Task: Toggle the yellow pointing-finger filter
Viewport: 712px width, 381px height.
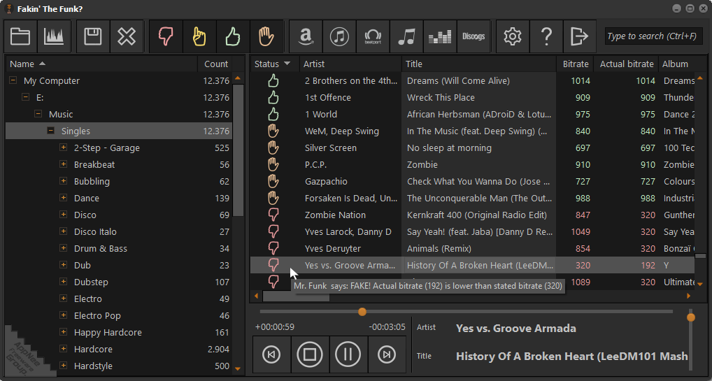Action: pos(199,36)
